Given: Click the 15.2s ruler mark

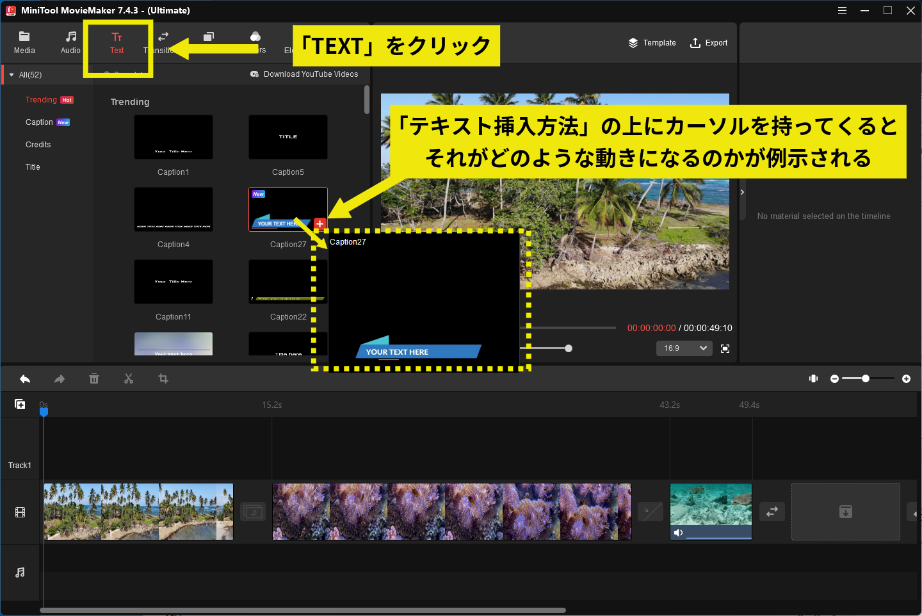Looking at the screenshot, I should coord(272,405).
